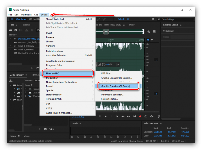The height and width of the screenshot is (150, 202).
Task: Click the Selection End time 4:53.458
Action: 172,132
